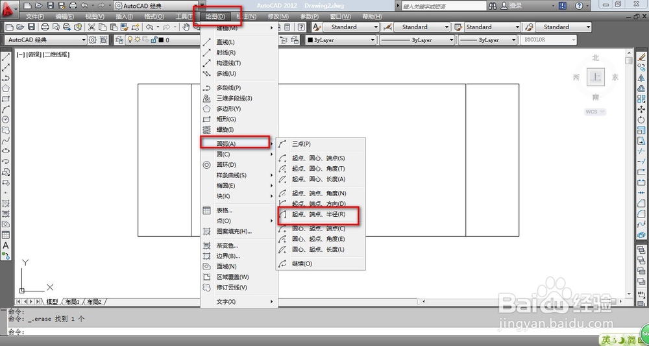Open the 修改(M) menu
Viewport: 649px width, 346px height.
tap(278, 17)
